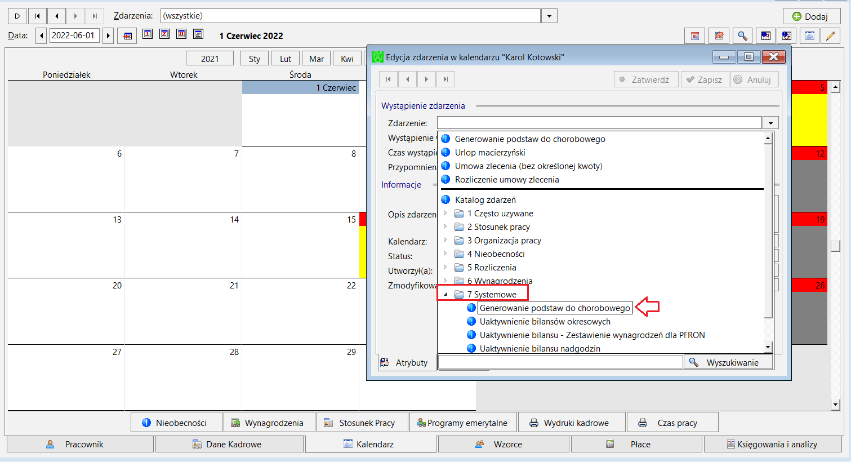Open the Pracownik tab
Screen dimensions: 851x462
[80, 444]
